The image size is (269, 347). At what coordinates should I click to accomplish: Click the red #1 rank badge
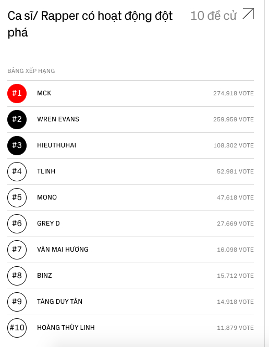click(17, 93)
